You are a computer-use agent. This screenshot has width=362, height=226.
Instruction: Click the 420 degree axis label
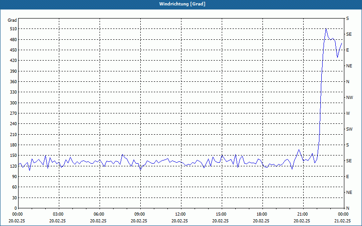click(x=14, y=61)
